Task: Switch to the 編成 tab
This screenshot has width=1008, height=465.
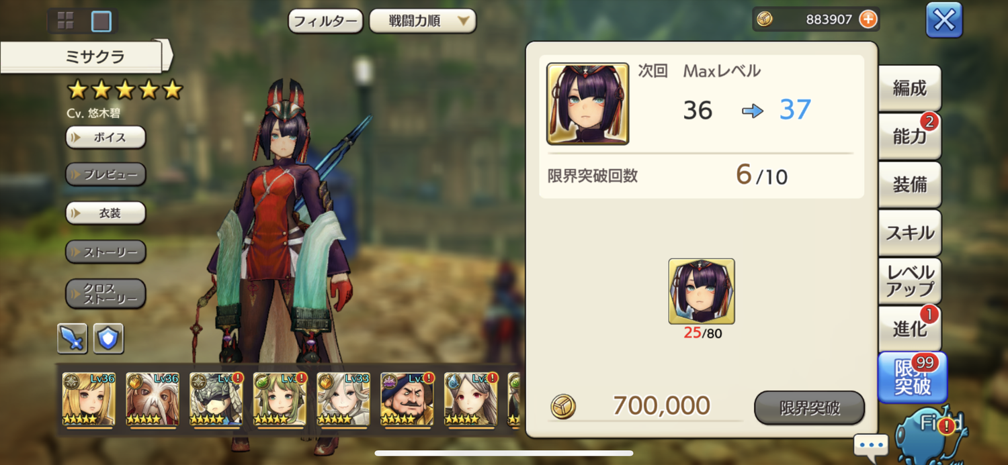Action: pyautogui.click(x=910, y=89)
